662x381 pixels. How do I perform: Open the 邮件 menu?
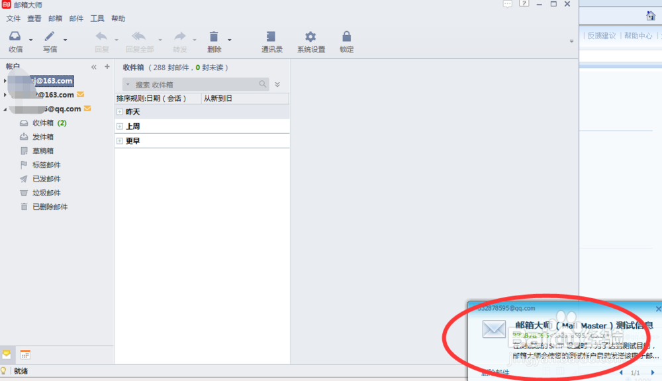[76, 19]
